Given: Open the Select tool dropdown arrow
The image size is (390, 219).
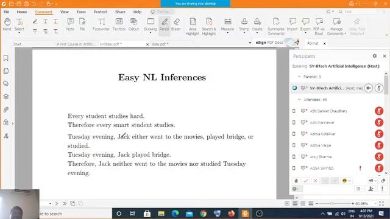Looking at the screenshot, I should click(x=19, y=33).
